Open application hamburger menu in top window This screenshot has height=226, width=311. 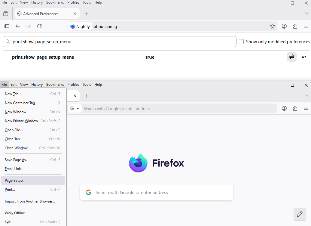(306, 26)
